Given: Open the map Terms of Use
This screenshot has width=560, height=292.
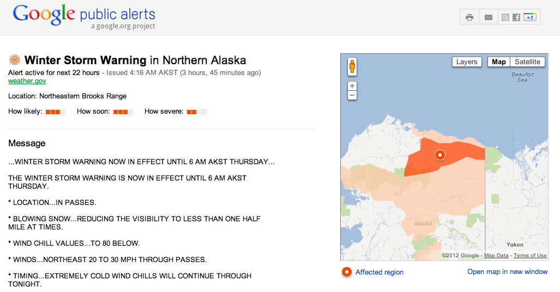Looking at the screenshot, I should pos(530,256).
